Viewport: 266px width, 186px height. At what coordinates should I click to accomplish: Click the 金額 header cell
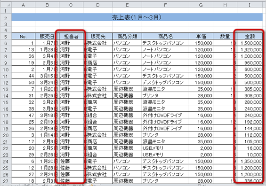click(250, 36)
